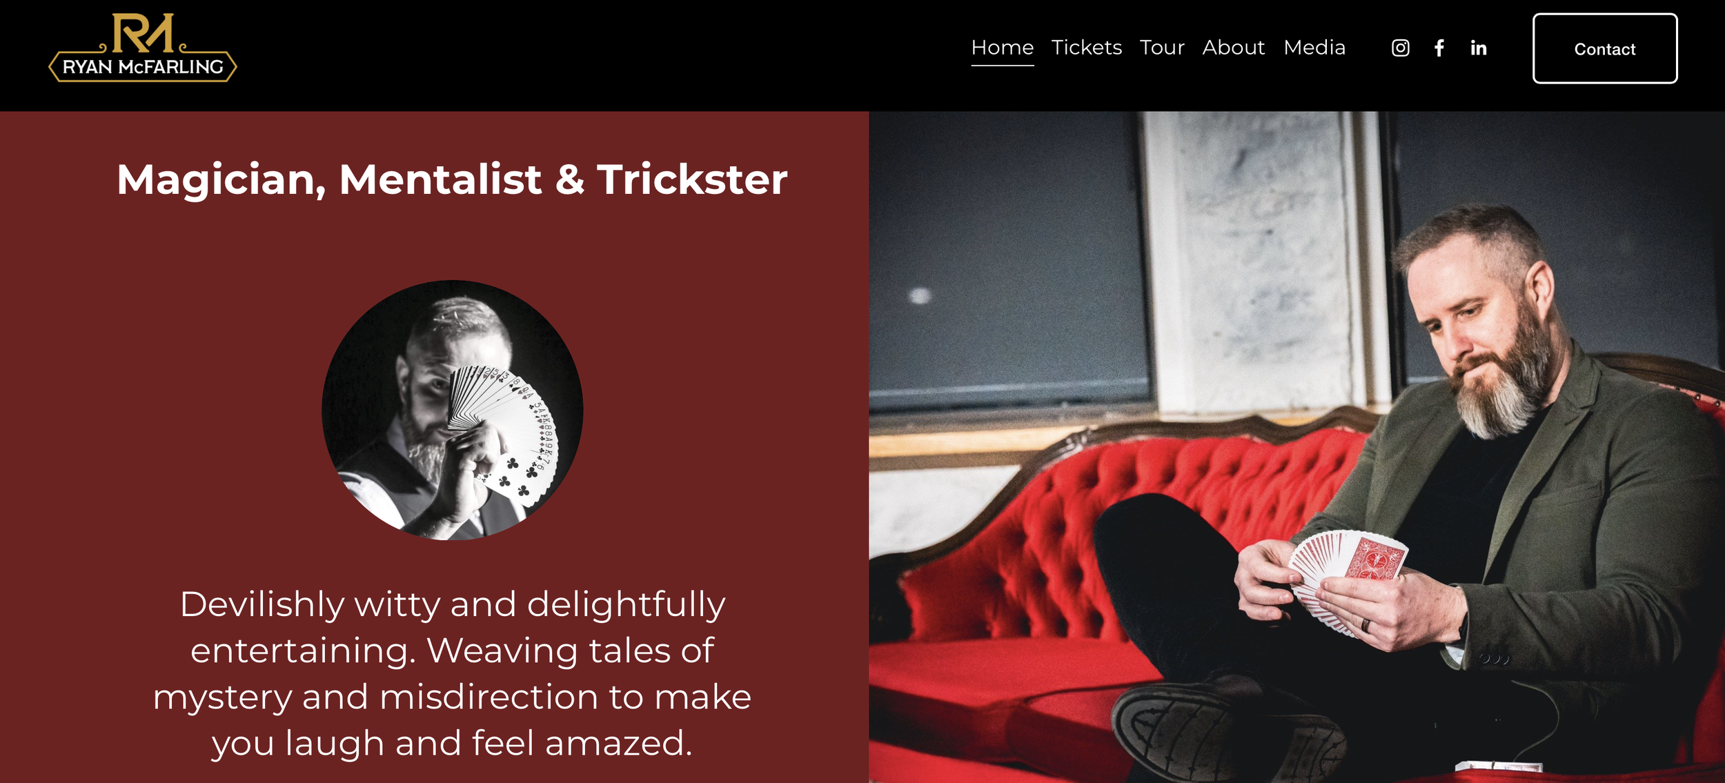
Task: Click the white window frame in hero photo
Action: point(1263,262)
